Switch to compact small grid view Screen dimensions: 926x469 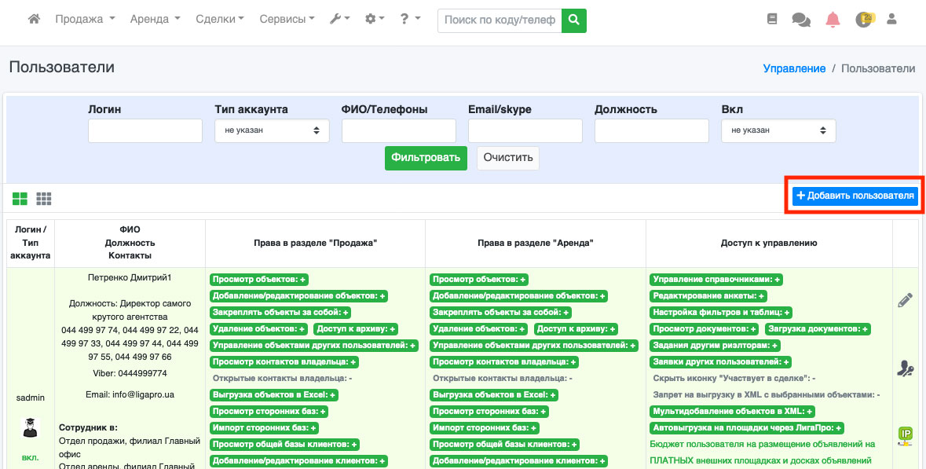(x=44, y=199)
